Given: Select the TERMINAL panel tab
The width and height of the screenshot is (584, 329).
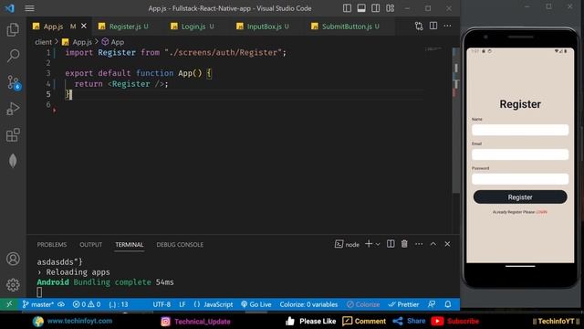Looking at the screenshot, I should coord(130,245).
